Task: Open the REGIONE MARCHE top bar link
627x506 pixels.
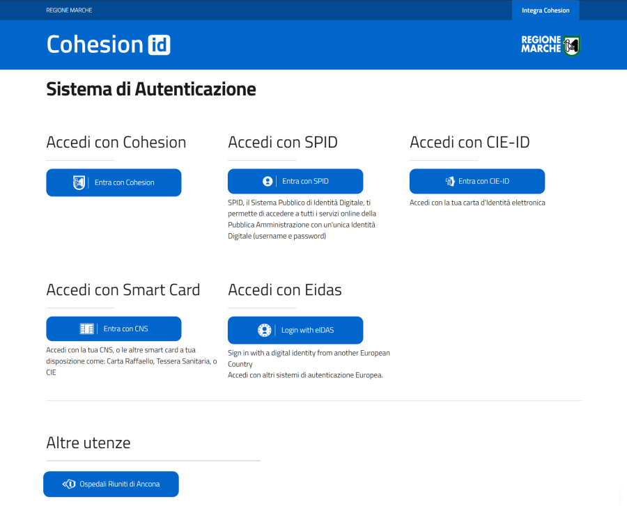Action: click(69, 10)
